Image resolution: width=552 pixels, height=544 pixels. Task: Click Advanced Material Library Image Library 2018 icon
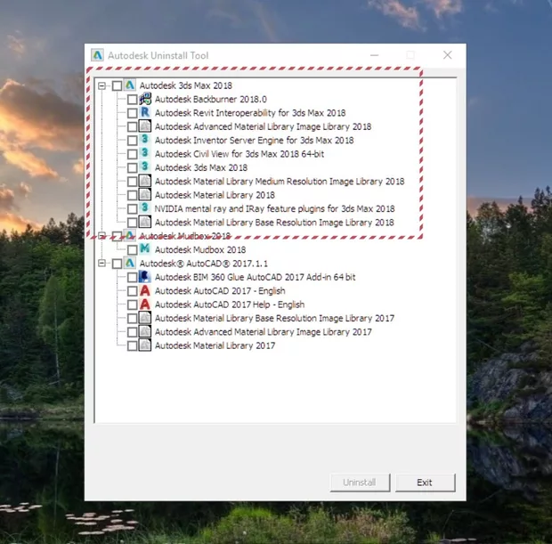point(145,126)
